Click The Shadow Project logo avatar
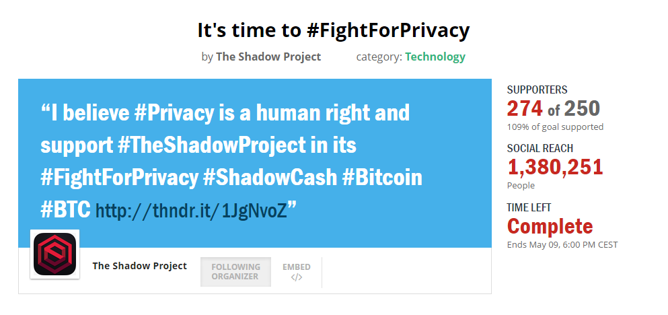668x315 pixels. click(x=54, y=254)
